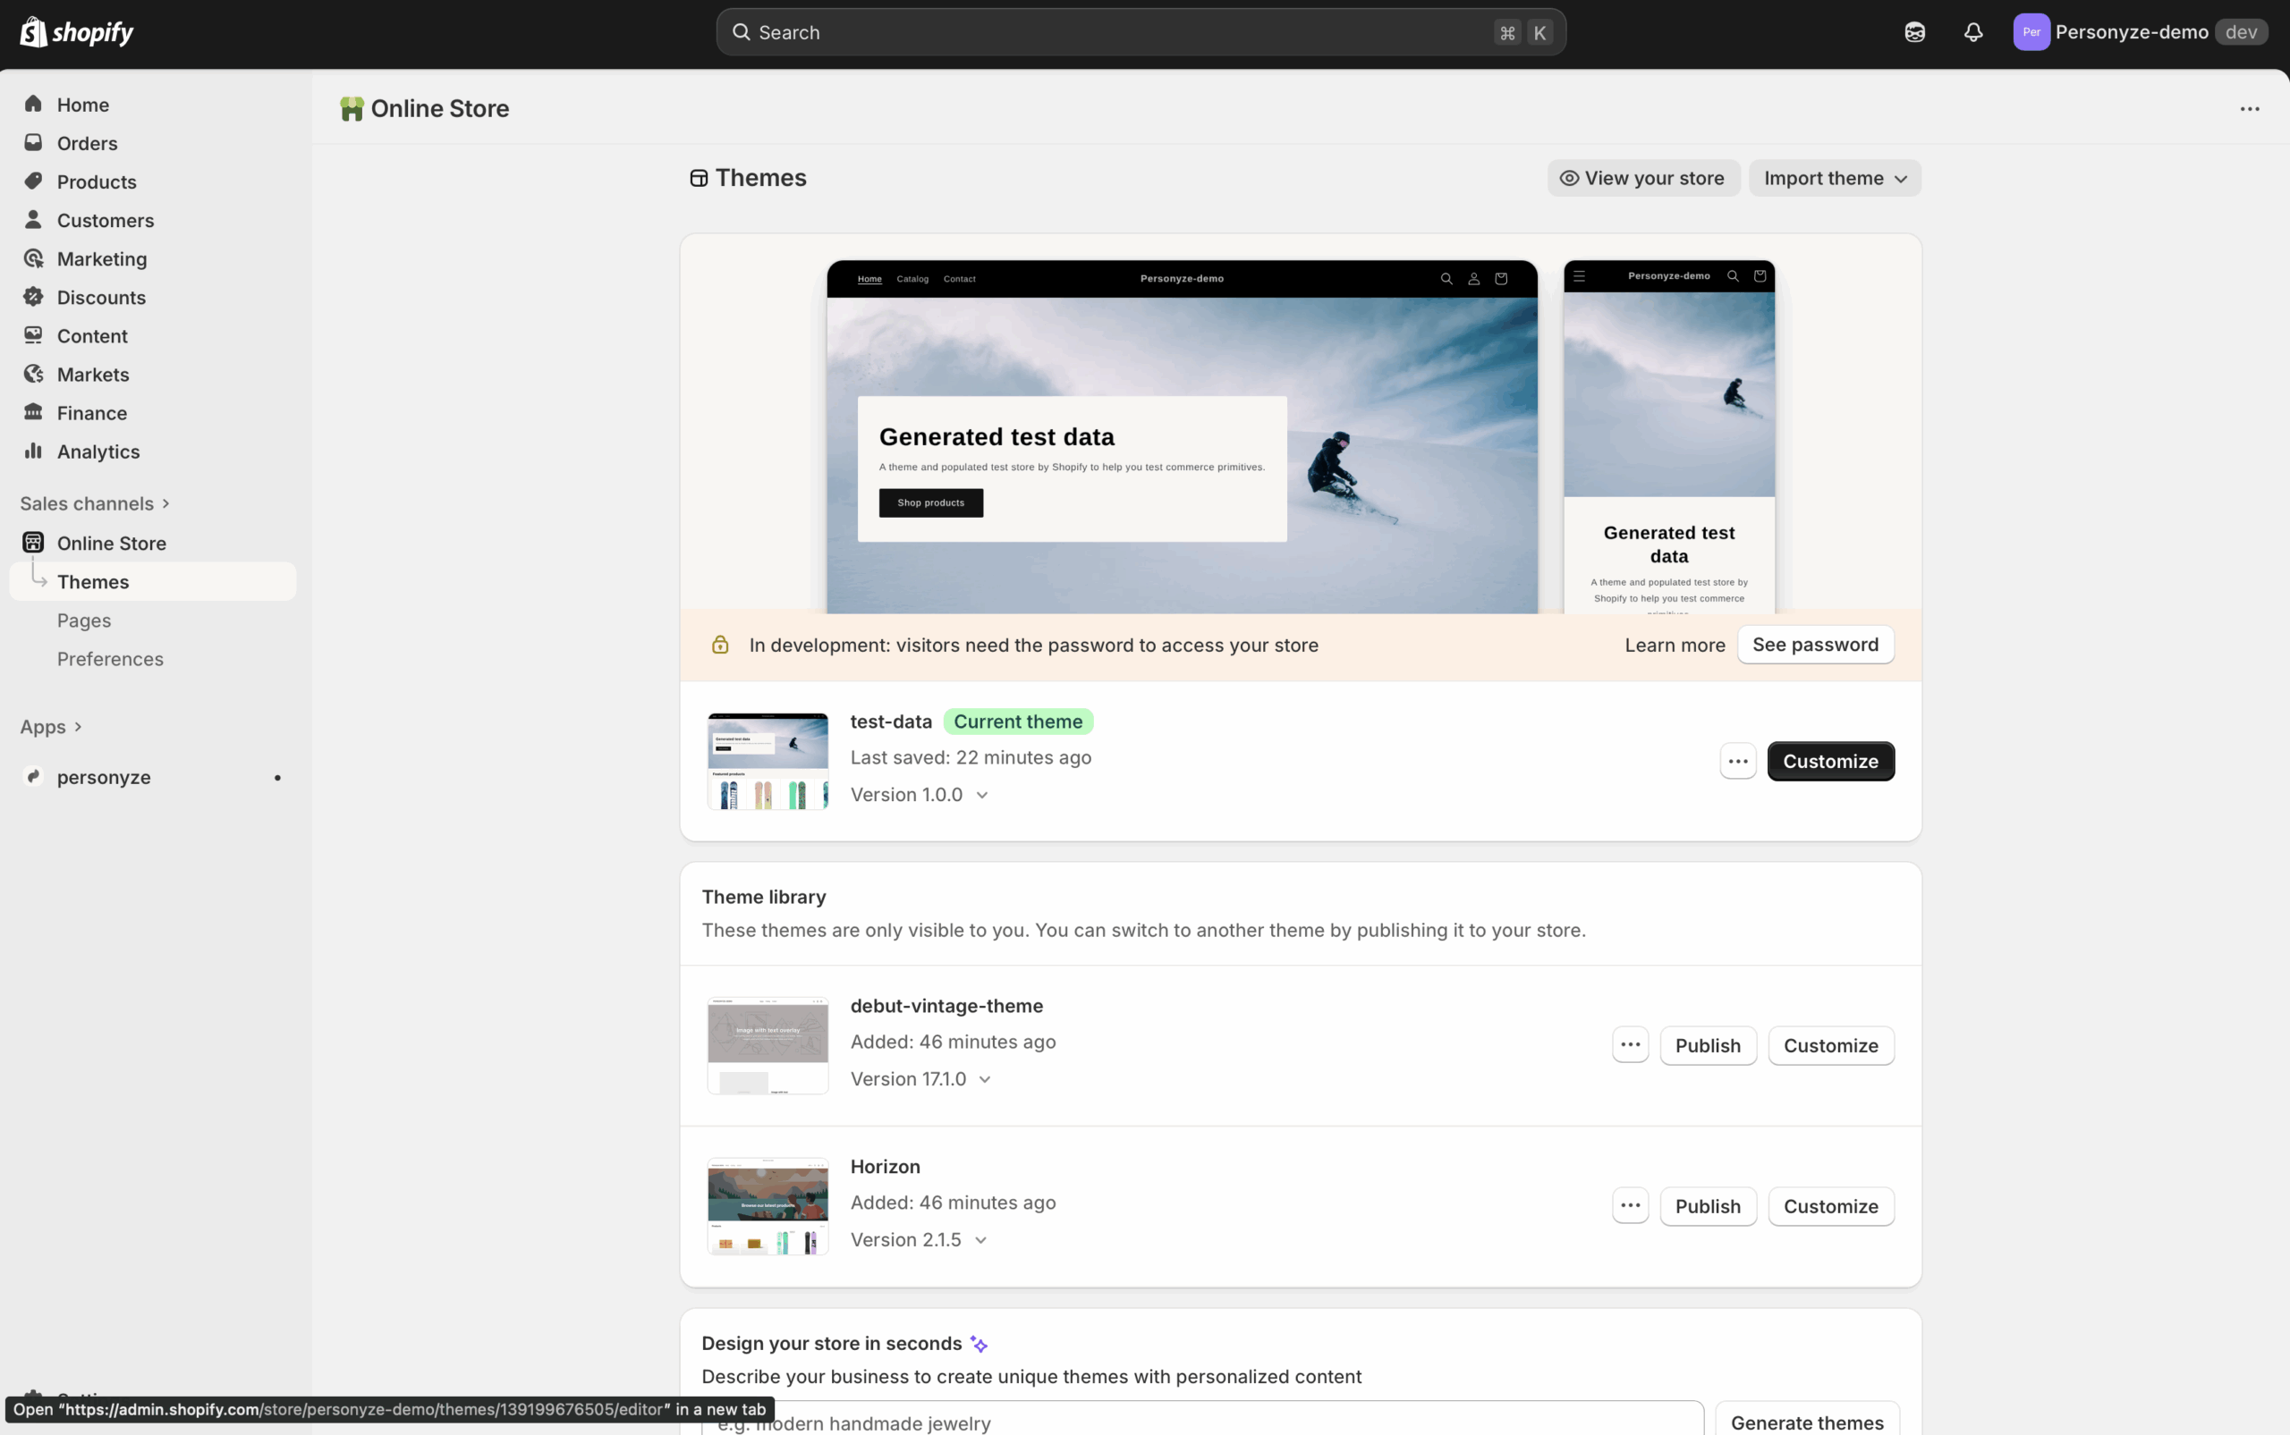Image resolution: width=2290 pixels, height=1435 pixels.
Task: Click the Finance bank icon
Action: click(33, 412)
